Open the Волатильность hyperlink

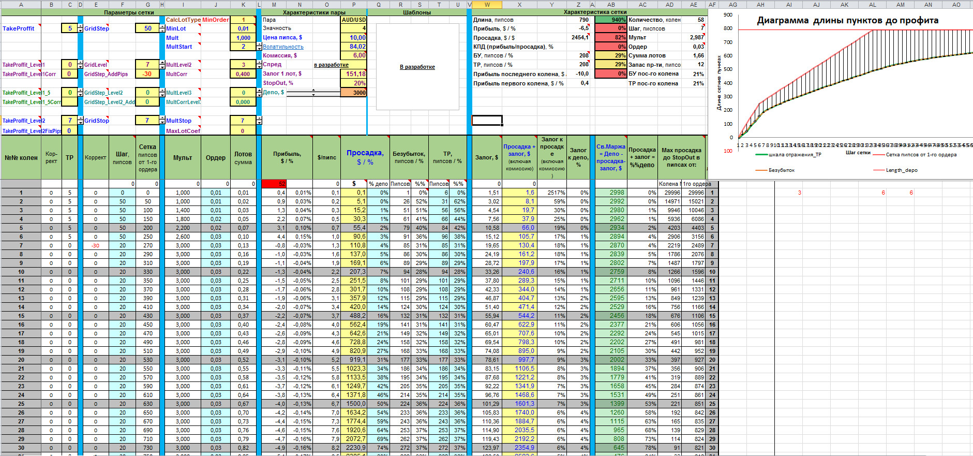tap(283, 47)
